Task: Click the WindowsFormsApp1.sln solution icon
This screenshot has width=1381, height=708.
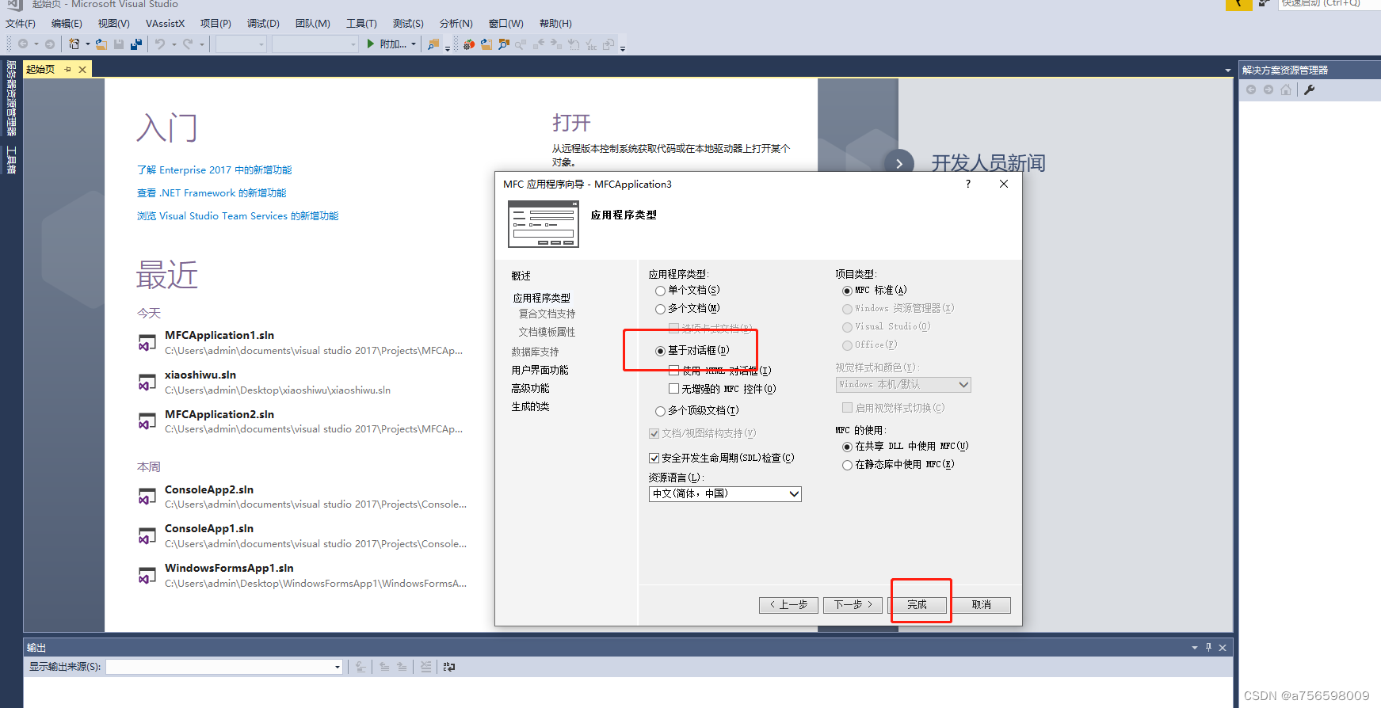Action: click(147, 575)
